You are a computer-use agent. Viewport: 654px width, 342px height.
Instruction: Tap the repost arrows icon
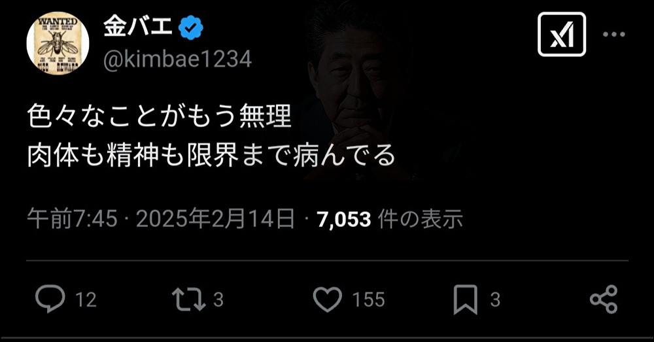189,299
